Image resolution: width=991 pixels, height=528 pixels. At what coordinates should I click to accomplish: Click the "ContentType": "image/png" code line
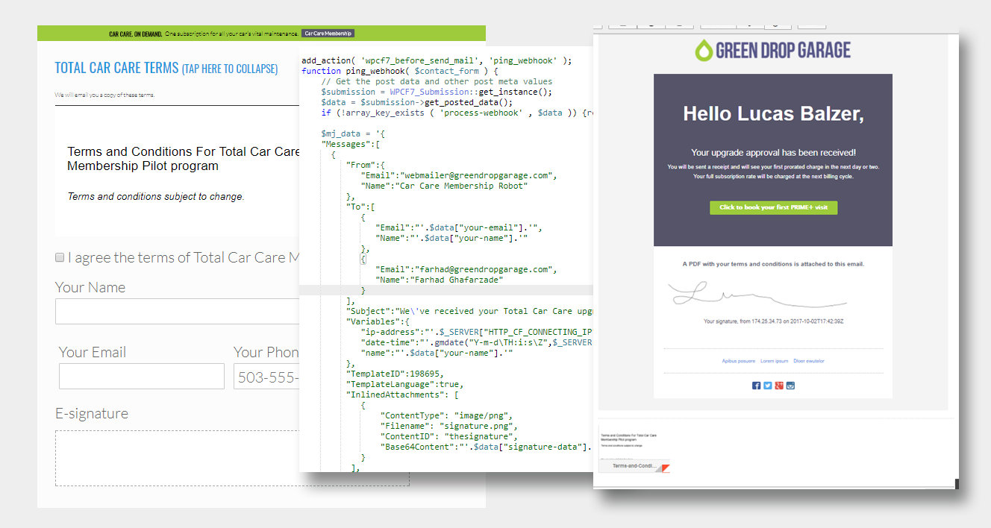pos(447,415)
